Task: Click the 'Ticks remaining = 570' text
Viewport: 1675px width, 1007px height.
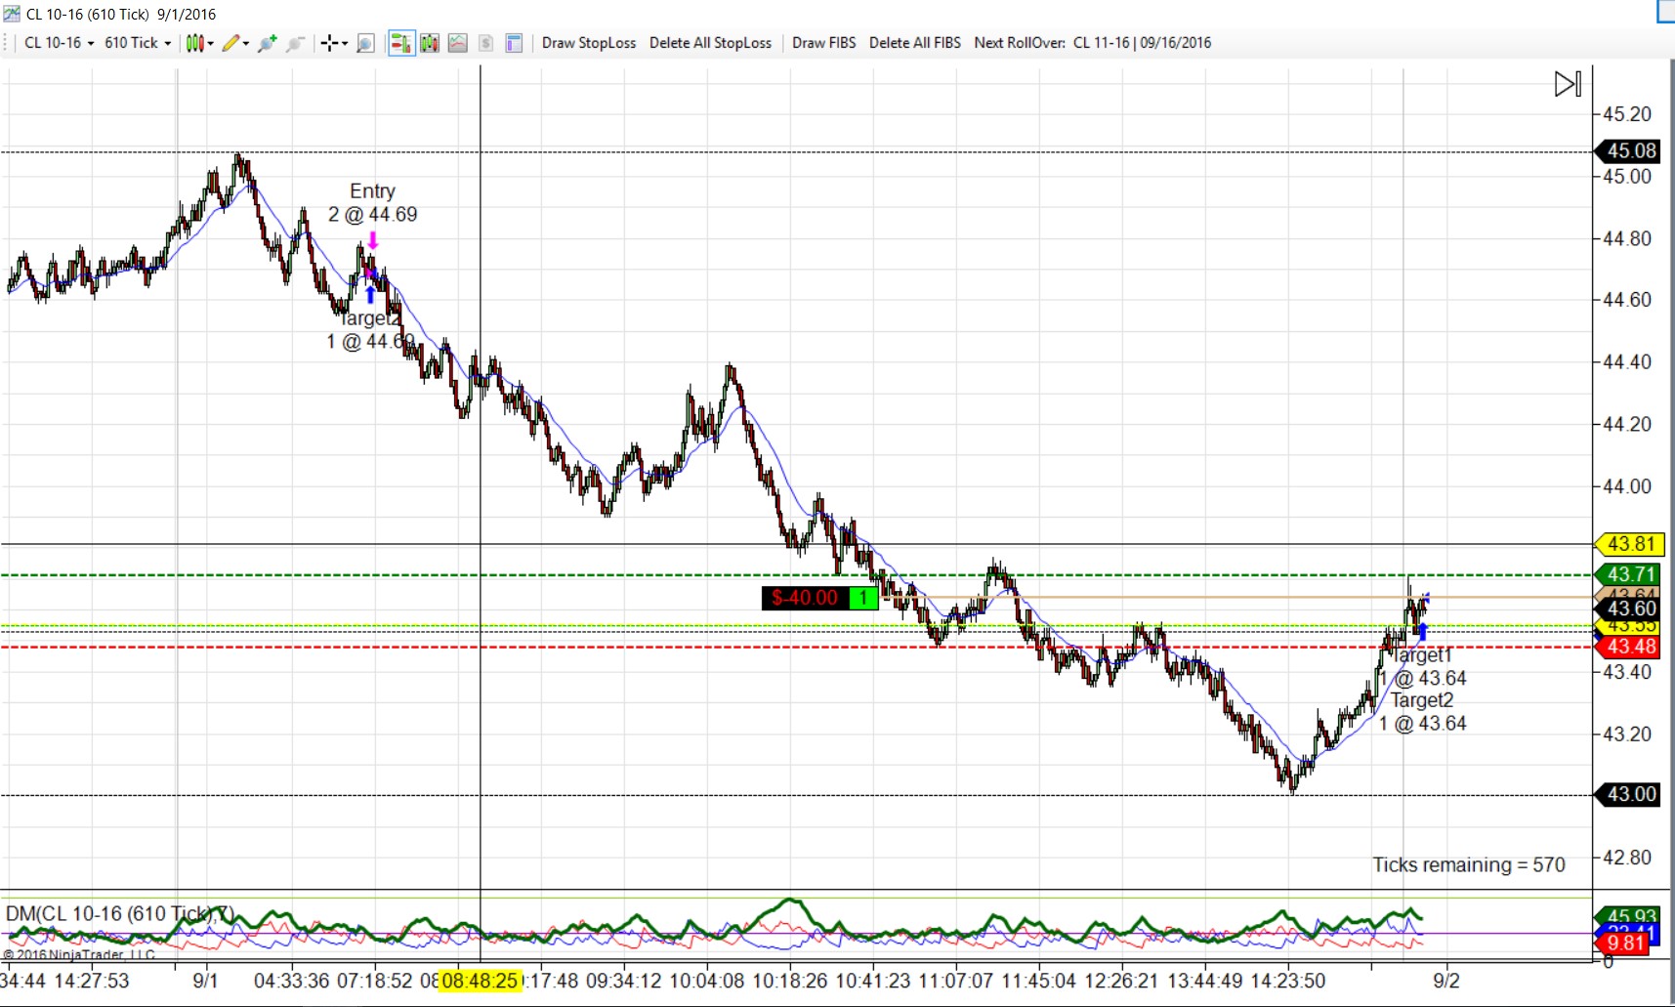Action: pos(1468,864)
